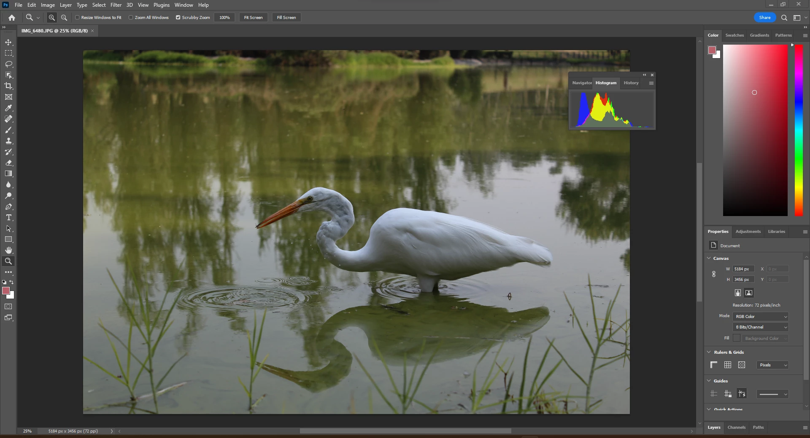Image resolution: width=810 pixels, height=438 pixels.
Task: Click the Fit Screen button
Action: (253, 18)
